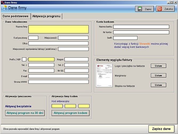The image size is (178, 134).
Task: Click the Zakończ button with power icon
Action: pos(165,9)
